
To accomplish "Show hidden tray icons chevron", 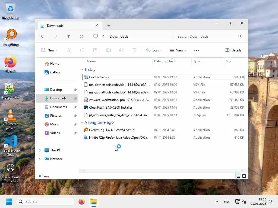I will pyautogui.click(x=217, y=201).
